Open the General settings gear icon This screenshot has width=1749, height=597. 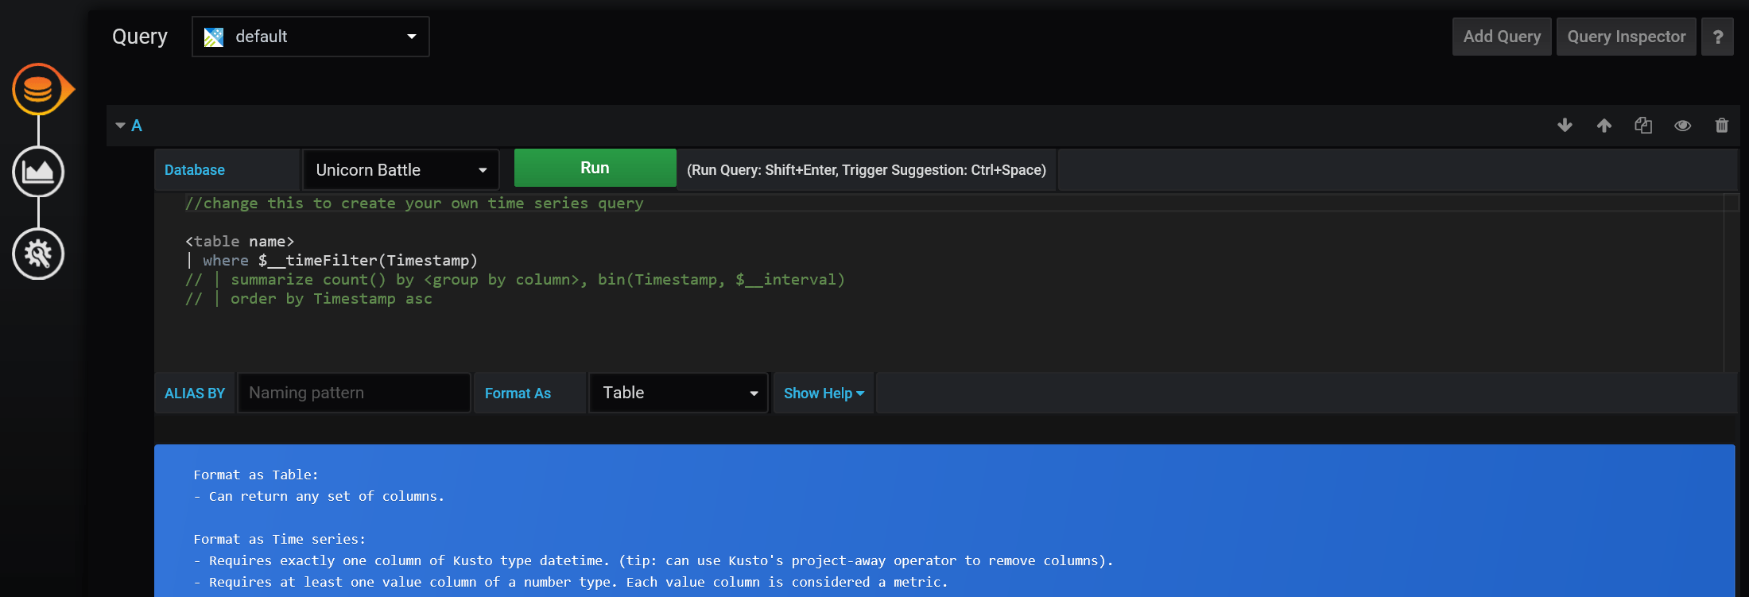point(38,254)
